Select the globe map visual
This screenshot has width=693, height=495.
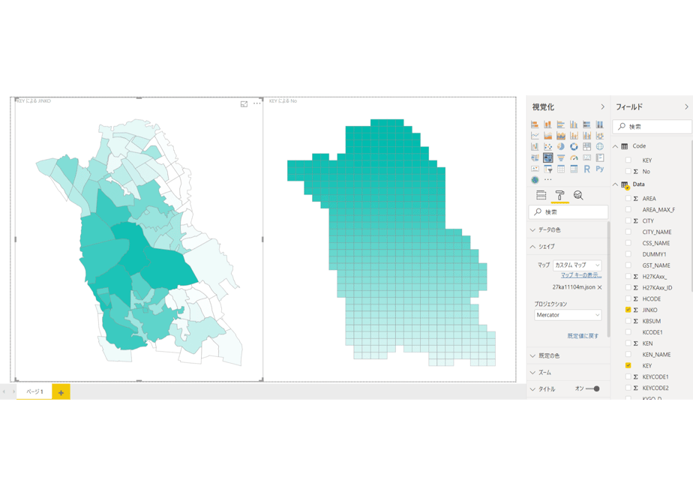point(600,146)
